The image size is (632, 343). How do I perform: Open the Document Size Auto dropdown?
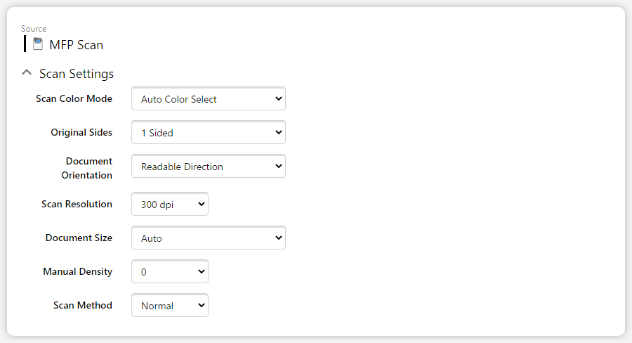pos(209,238)
